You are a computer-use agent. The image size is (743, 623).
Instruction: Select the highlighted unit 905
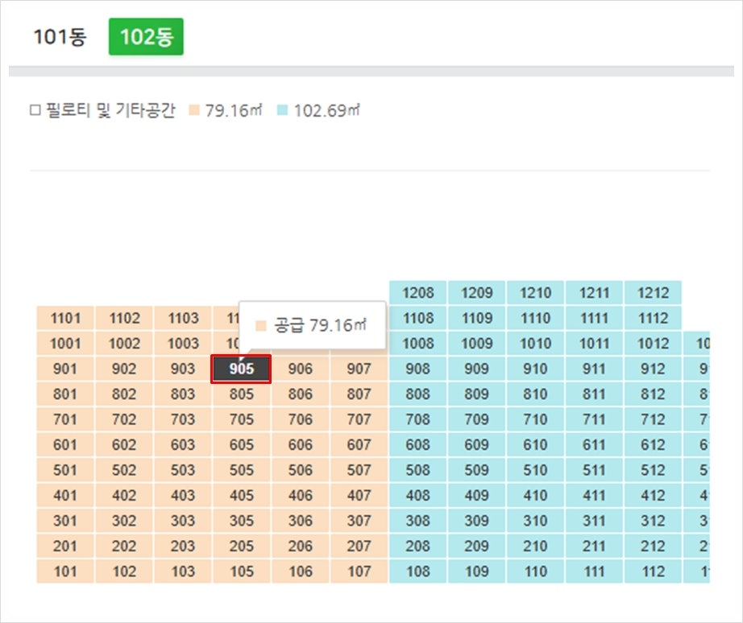(241, 369)
